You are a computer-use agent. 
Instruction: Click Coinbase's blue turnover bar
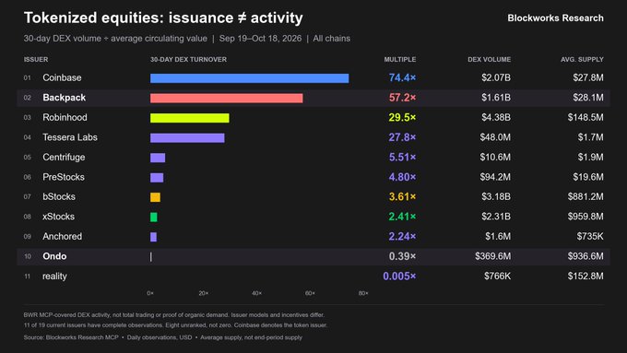tap(250, 78)
